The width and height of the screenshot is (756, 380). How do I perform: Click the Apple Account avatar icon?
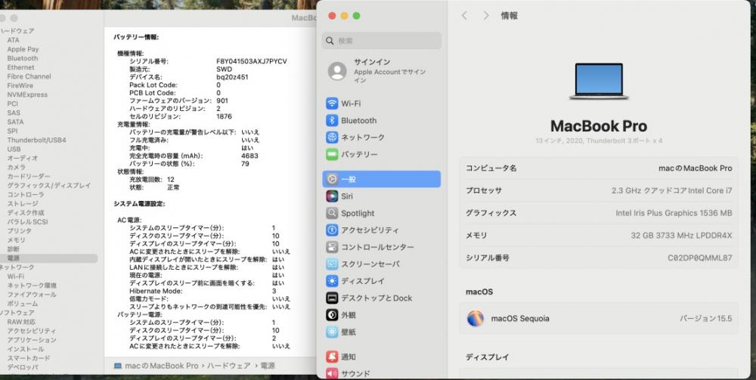(337, 71)
